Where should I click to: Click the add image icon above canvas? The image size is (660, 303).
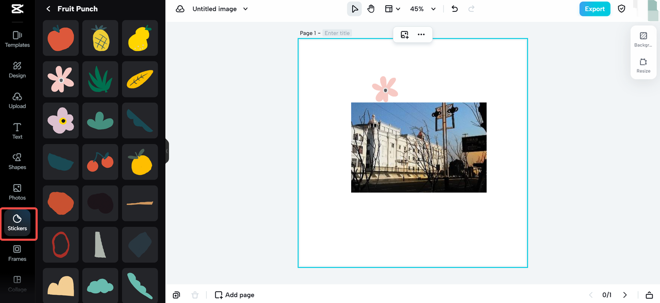click(x=405, y=34)
